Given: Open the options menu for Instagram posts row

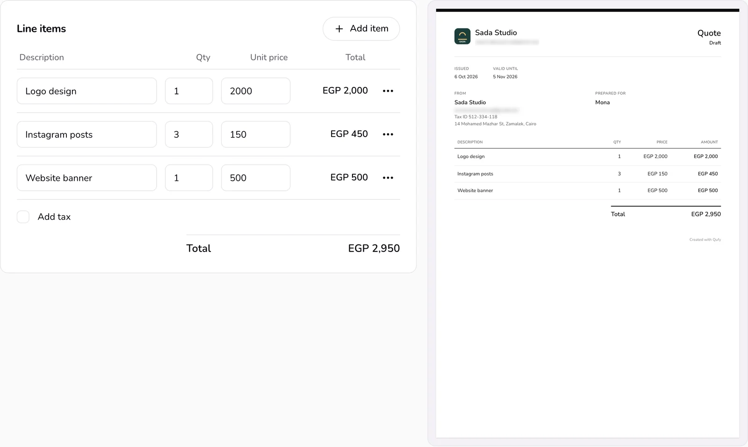Looking at the screenshot, I should (388, 134).
